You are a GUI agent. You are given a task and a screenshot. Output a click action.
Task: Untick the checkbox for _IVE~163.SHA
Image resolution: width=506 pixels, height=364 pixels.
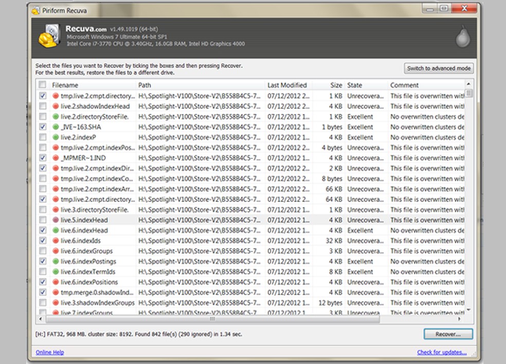click(42, 127)
